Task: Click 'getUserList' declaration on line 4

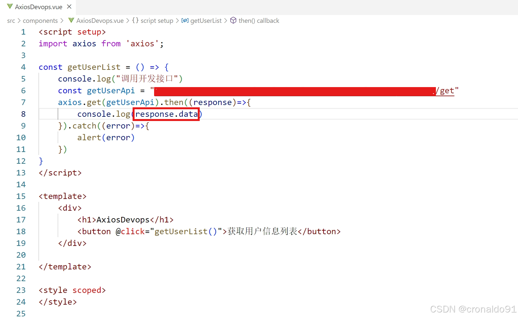Action: (94, 67)
